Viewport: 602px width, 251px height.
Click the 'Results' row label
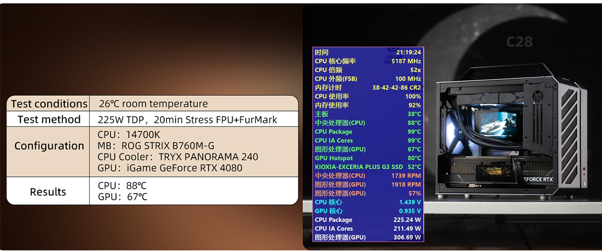[48, 192]
